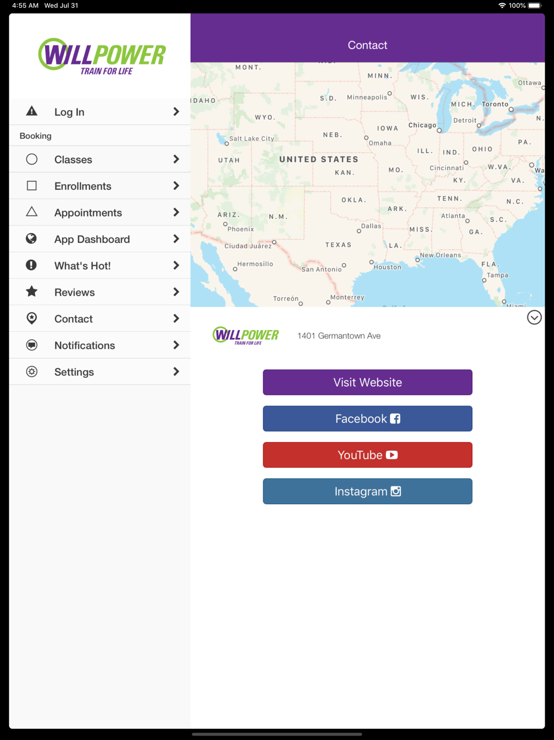Open Settings via its chevron arrow
Image resolution: width=554 pixels, height=740 pixels.
point(176,372)
